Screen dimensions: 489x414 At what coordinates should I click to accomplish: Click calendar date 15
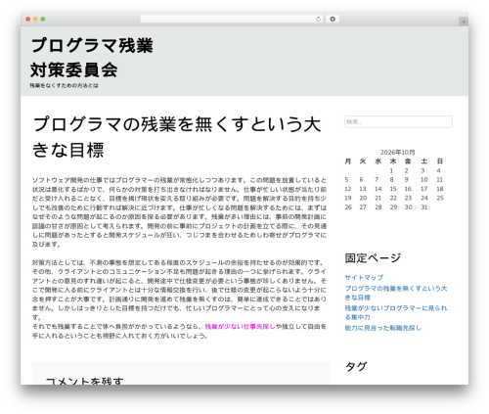click(393, 189)
